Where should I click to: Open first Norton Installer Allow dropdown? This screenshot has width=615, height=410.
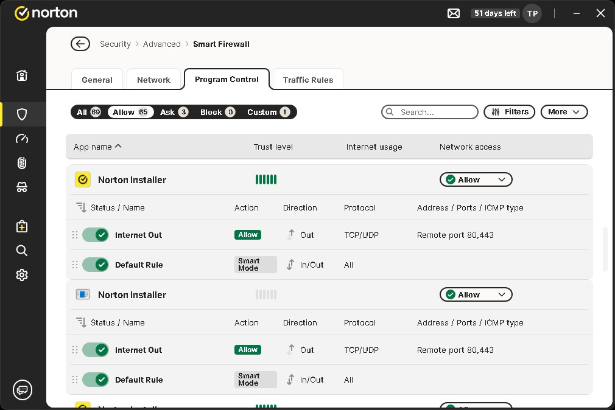tap(476, 179)
